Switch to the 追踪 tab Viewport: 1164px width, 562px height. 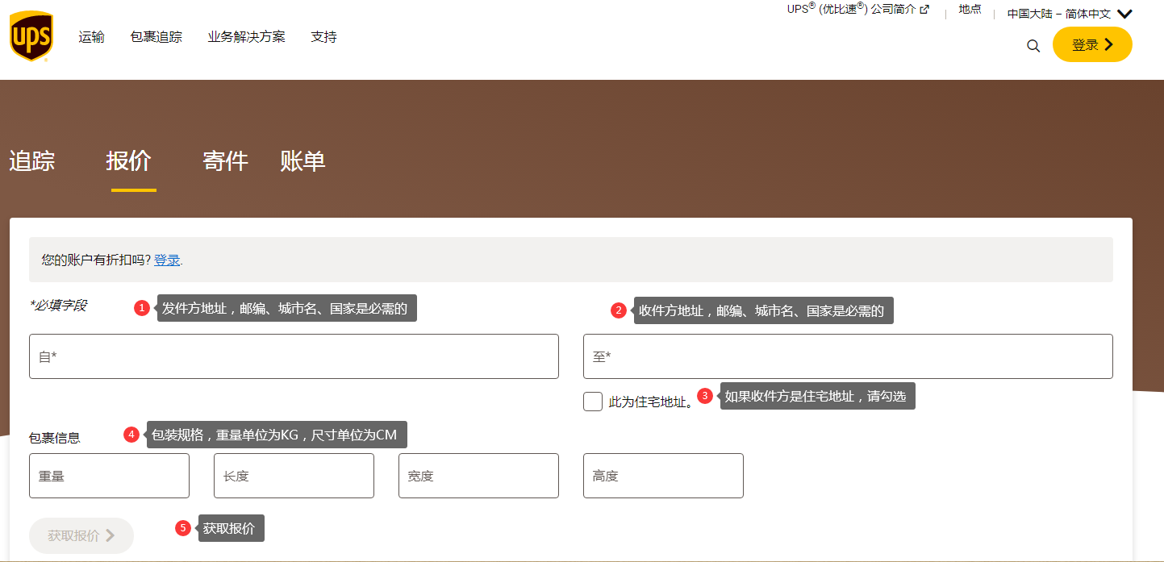coord(32,161)
